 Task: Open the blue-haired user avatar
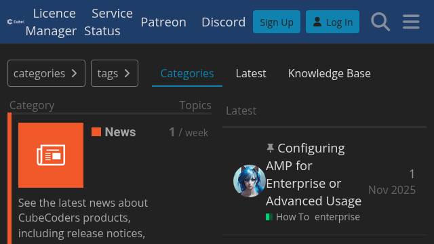pyautogui.click(x=249, y=181)
